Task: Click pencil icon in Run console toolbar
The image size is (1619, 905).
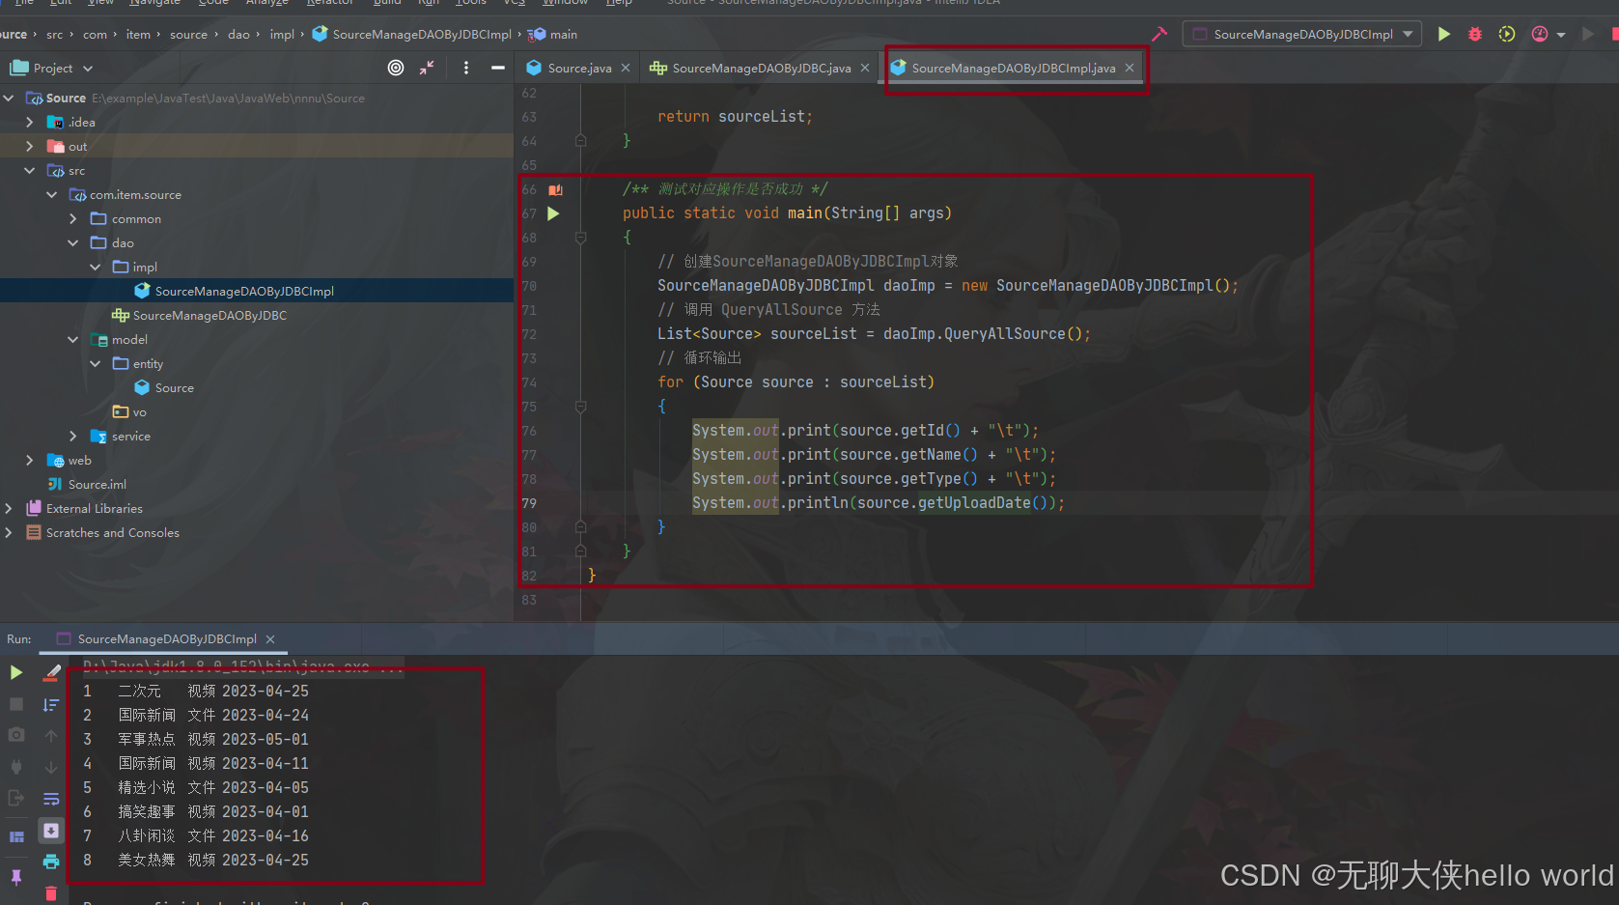Action: [x=51, y=672]
